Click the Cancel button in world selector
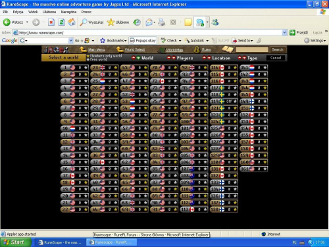329x247 pixels. pyautogui.click(x=276, y=58)
